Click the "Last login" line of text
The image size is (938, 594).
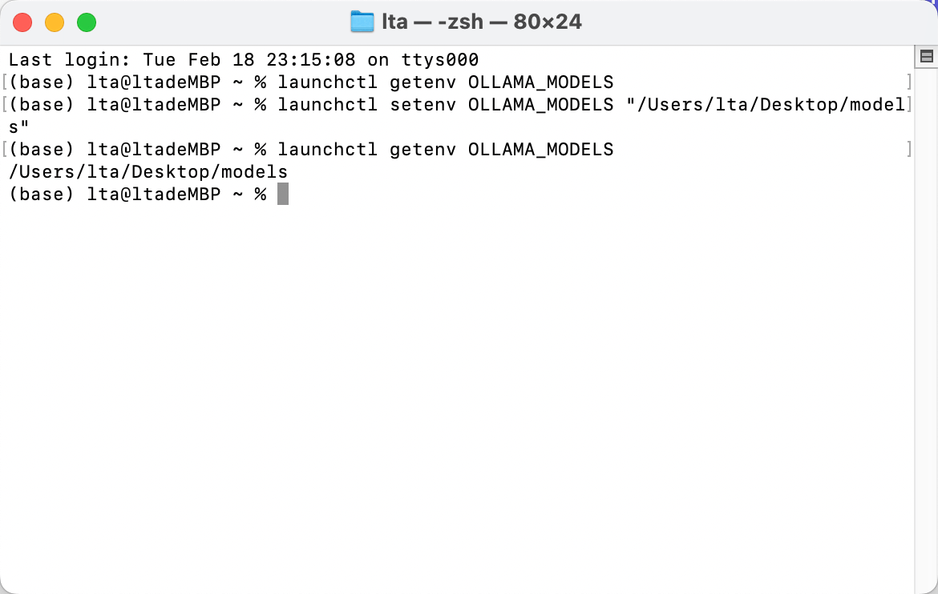(244, 59)
